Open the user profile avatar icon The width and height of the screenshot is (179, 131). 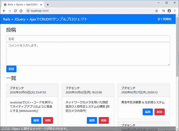169,11
